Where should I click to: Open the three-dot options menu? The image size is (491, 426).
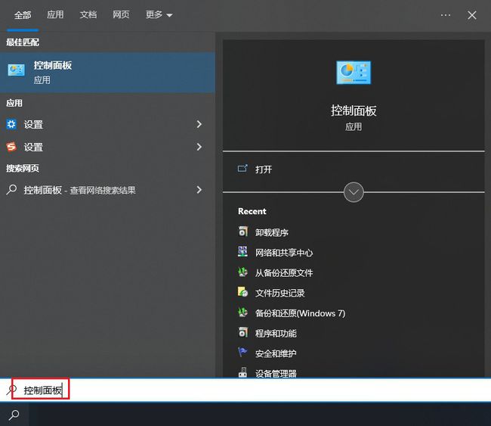[x=445, y=14]
